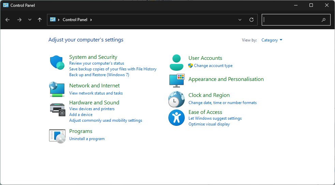Go back with the Back arrow
Viewport: 335px width, 185px height.
click(7, 20)
